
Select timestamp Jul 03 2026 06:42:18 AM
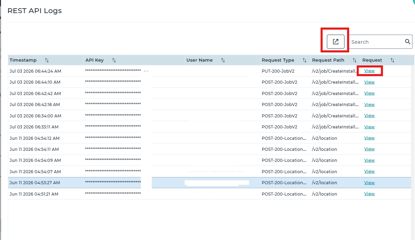[x=35, y=104]
